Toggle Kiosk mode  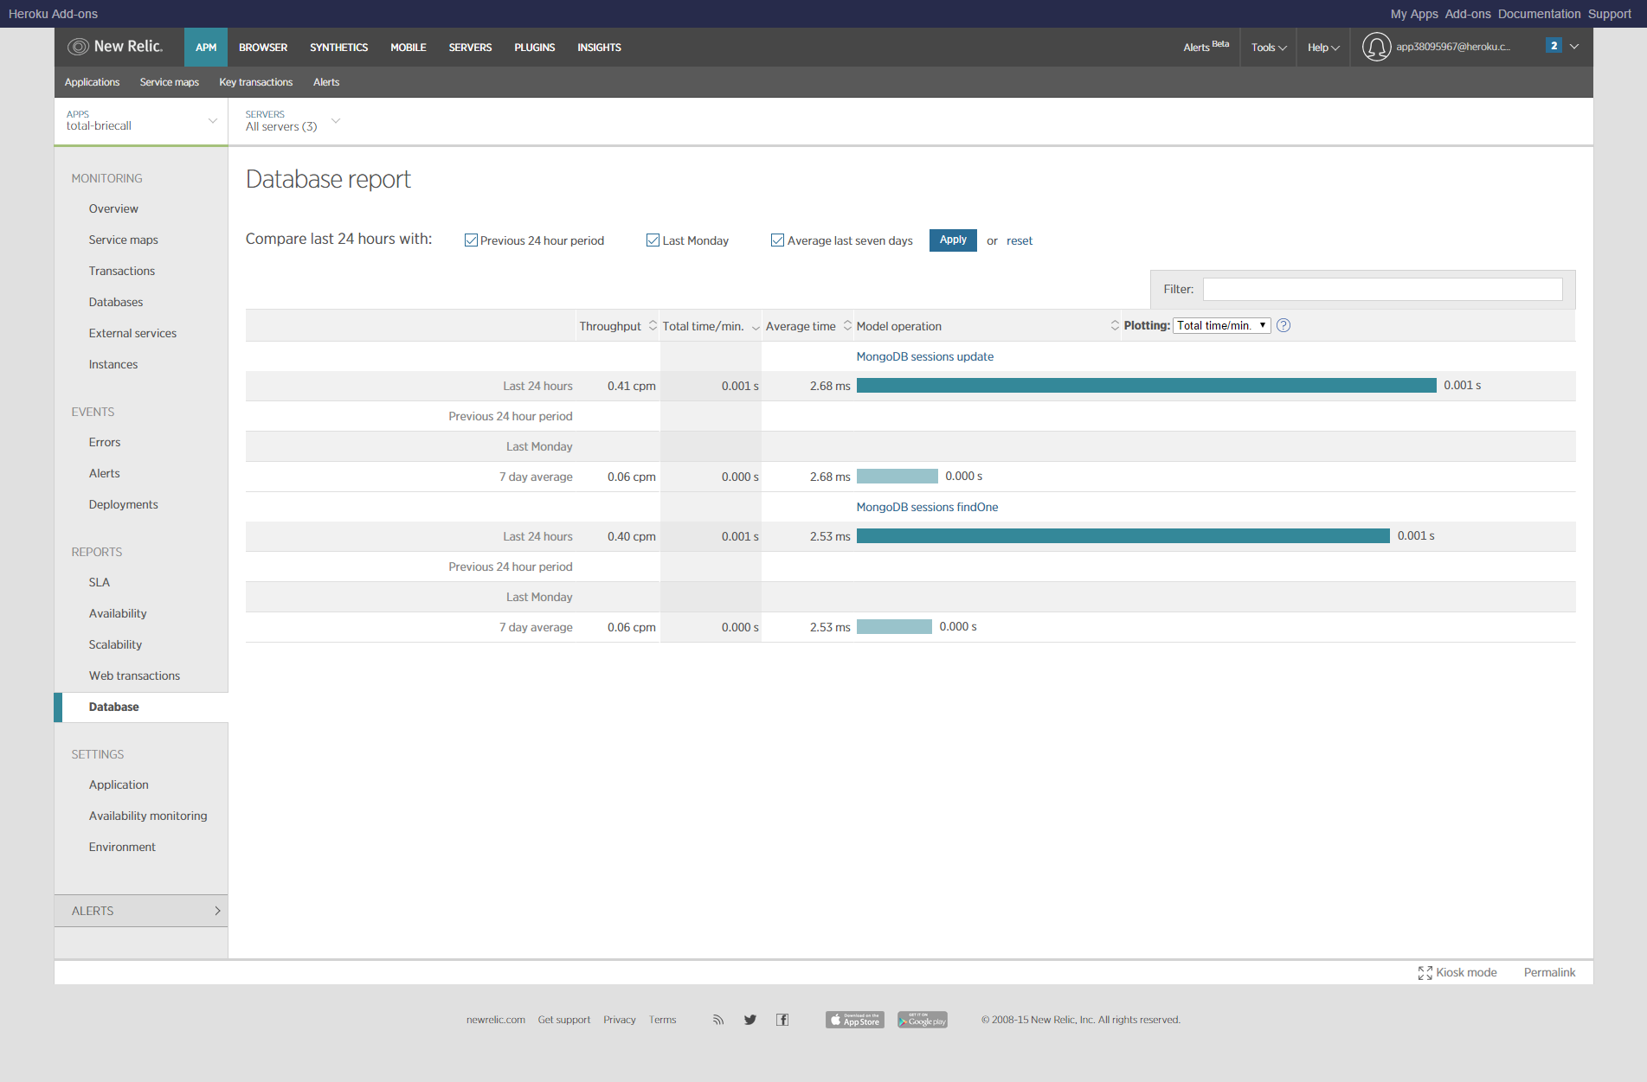coord(1457,972)
